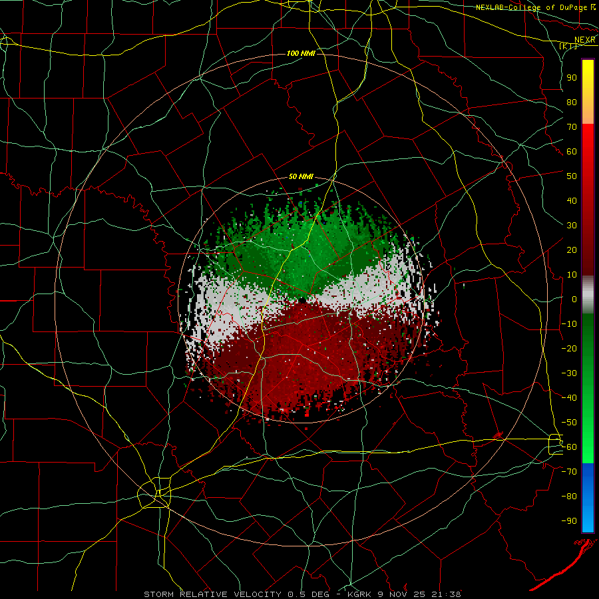
Task: Click the 50 value on velocity scale
Action: (x=572, y=176)
